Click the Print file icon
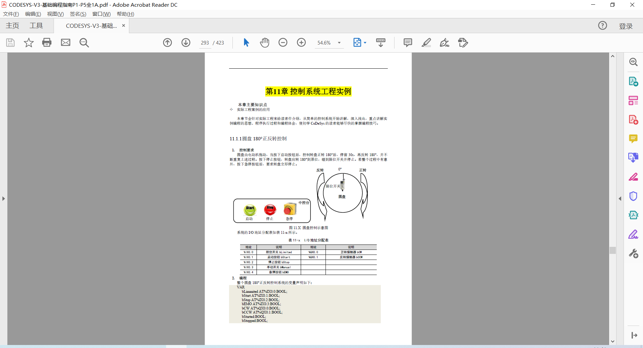643x348 pixels. click(x=47, y=43)
